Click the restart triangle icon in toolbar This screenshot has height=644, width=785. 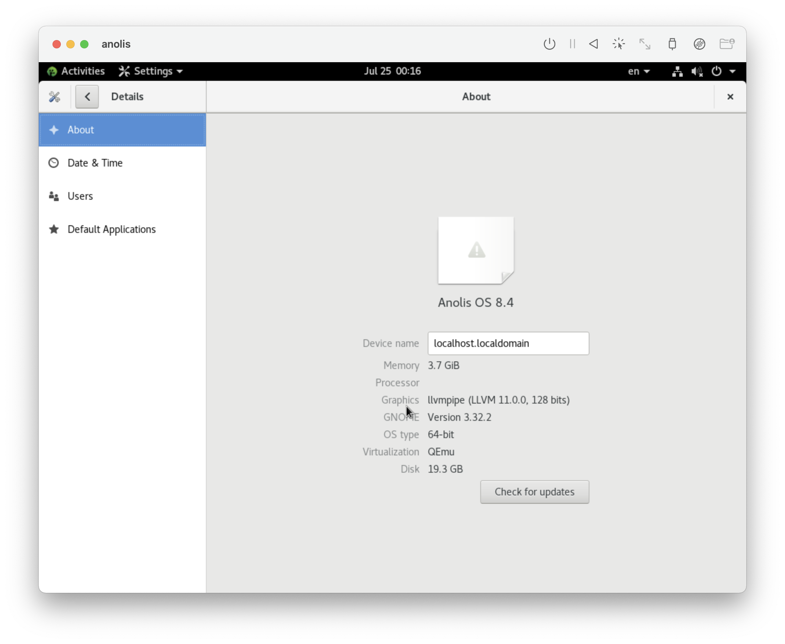(594, 44)
